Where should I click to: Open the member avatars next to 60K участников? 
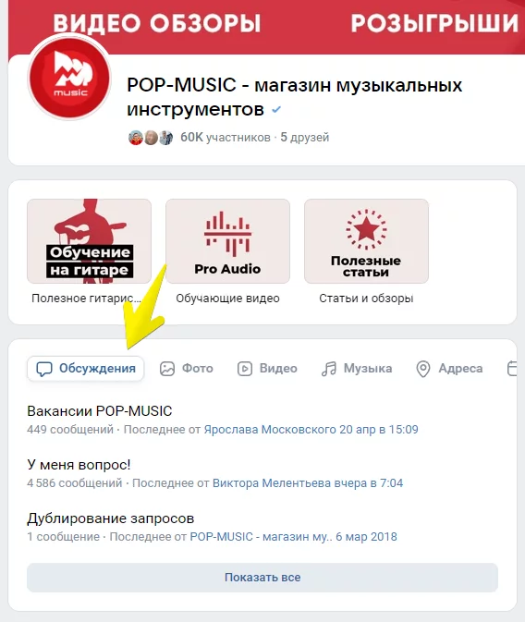pos(151,138)
